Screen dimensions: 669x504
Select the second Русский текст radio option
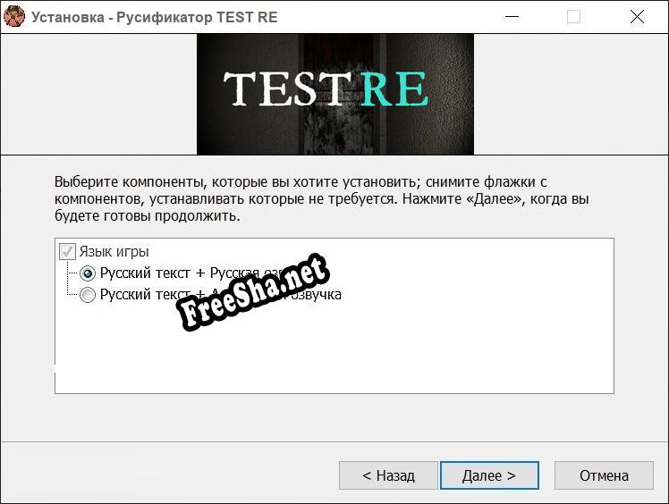point(88,295)
